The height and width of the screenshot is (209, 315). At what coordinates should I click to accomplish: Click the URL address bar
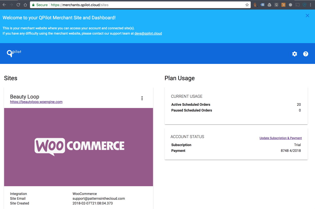(x=140, y=5)
